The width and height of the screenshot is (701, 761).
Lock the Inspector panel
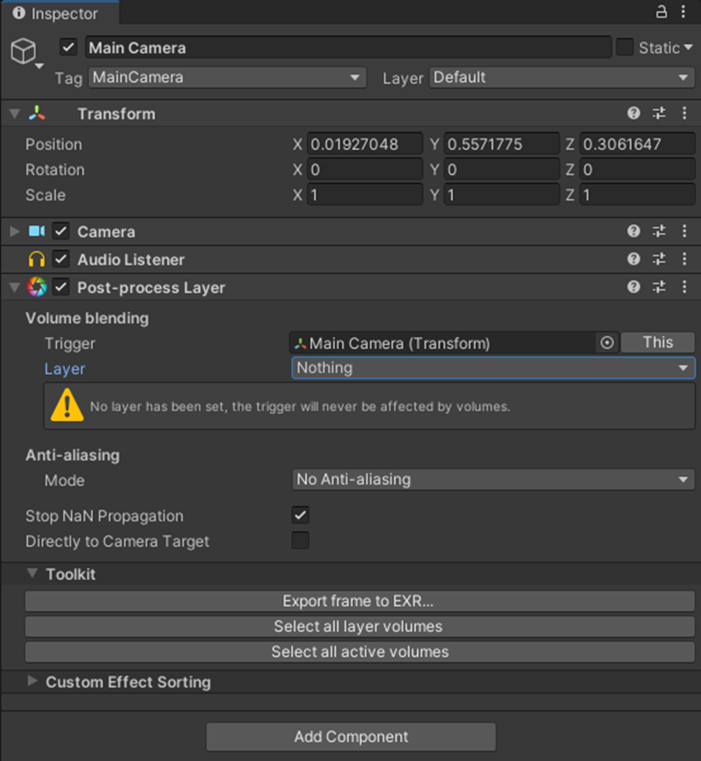[661, 11]
